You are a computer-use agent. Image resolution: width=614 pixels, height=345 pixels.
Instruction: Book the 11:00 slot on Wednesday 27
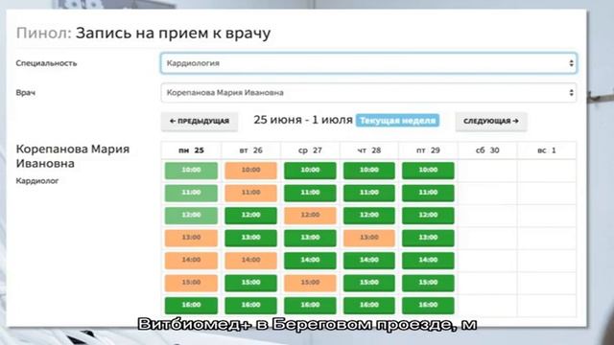point(310,193)
